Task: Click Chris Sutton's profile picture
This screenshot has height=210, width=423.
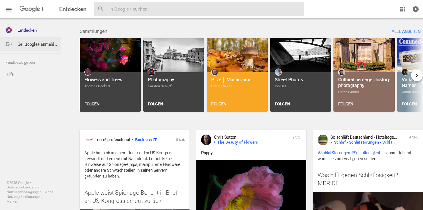Action: pyautogui.click(x=206, y=140)
